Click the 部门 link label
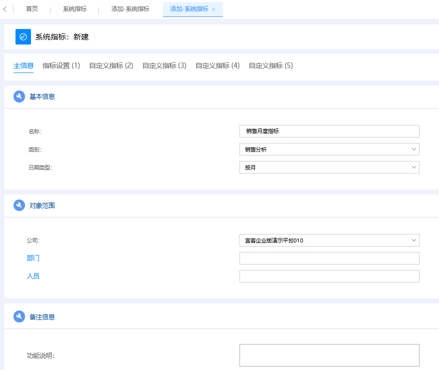The height and width of the screenshot is (370, 439). pyautogui.click(x=33, y=258)
